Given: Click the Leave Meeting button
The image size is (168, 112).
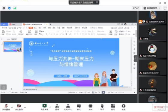Looking at the screenshot, I should [x=159, y=107].
